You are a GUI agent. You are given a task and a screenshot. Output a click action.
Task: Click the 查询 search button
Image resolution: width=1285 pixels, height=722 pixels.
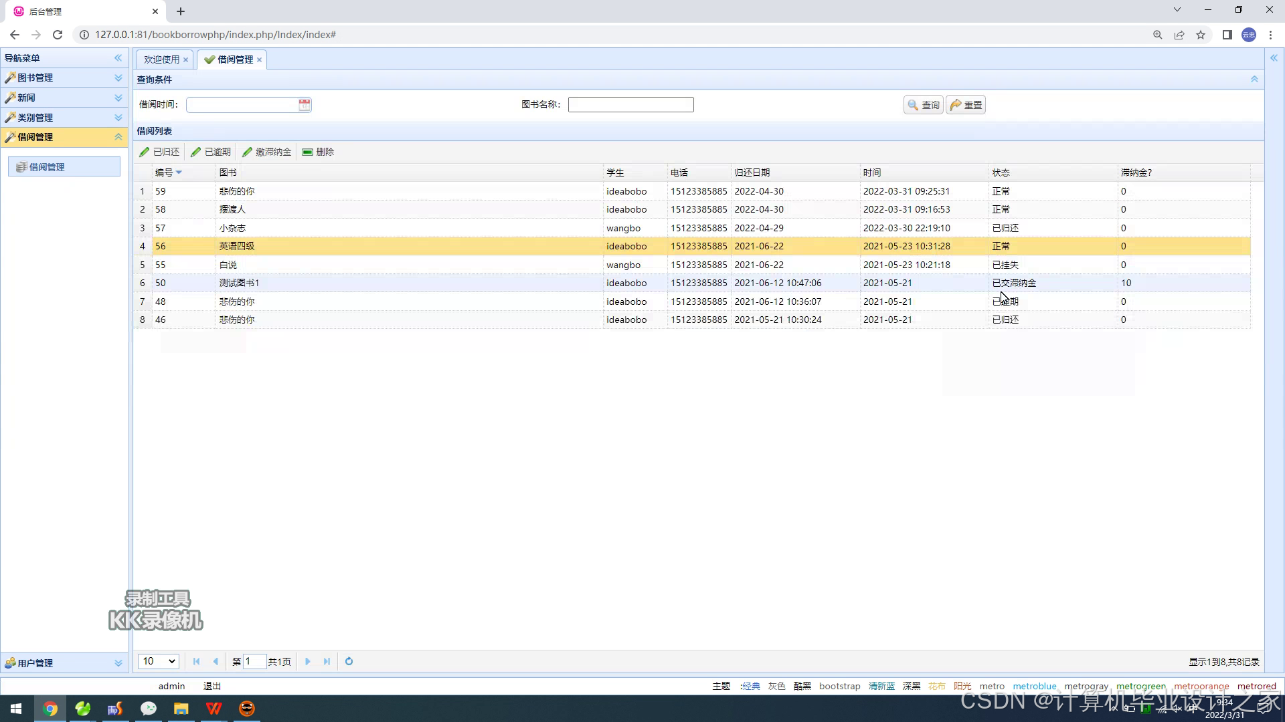tap(924, 105)
